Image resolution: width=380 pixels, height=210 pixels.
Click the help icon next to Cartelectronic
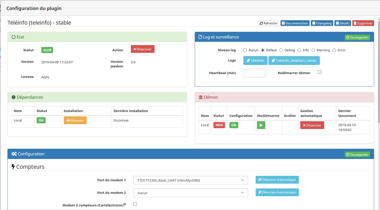(125, 204)
